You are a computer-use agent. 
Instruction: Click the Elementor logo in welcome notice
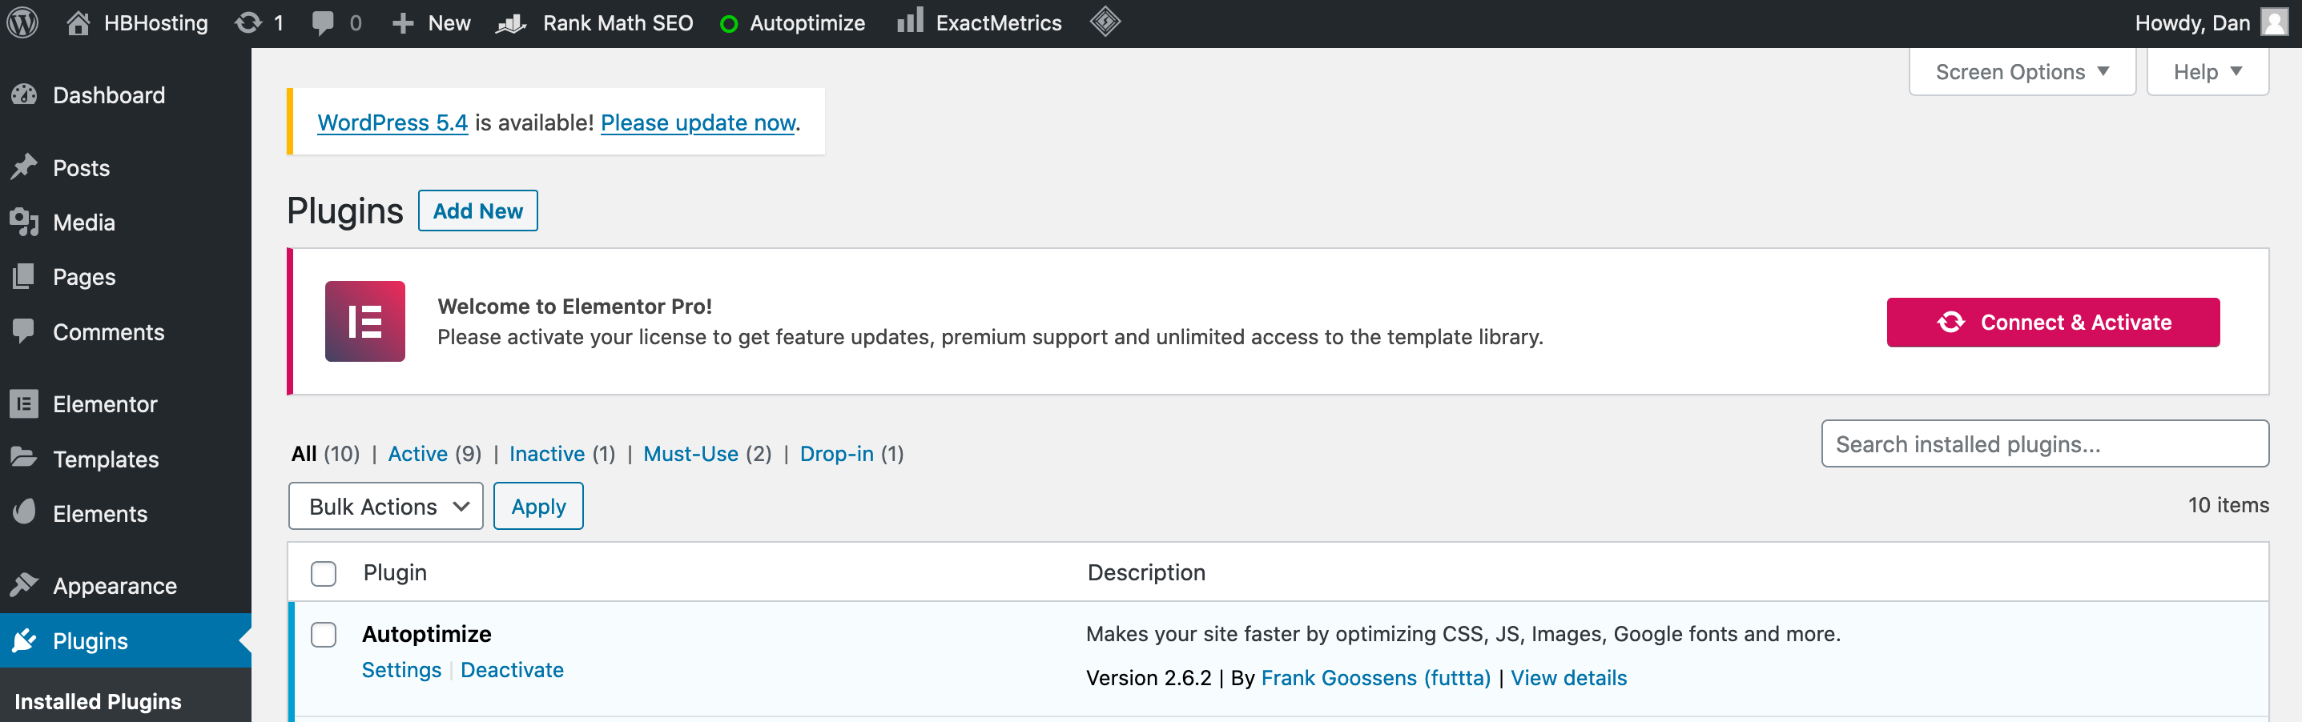pyautogui.click(x=364, y=322)
